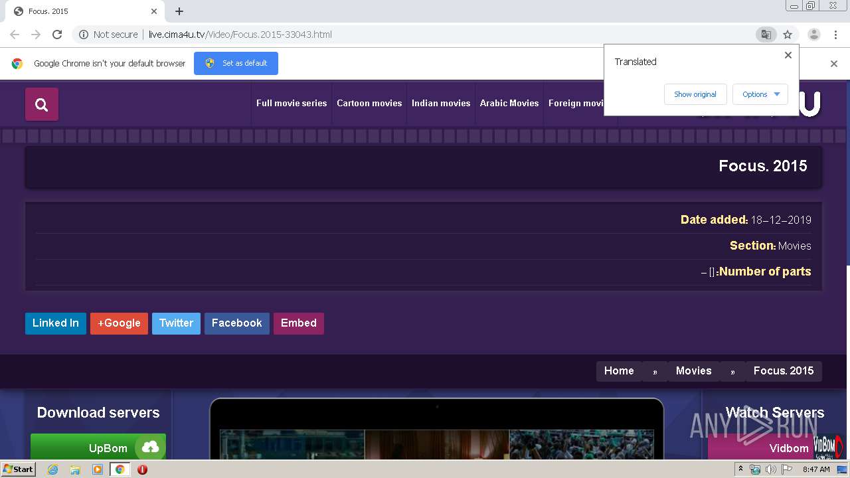Open Chrome profile avatar icon
The height and width of the screenshot is (478, 850).
click(x=813, y=35)
